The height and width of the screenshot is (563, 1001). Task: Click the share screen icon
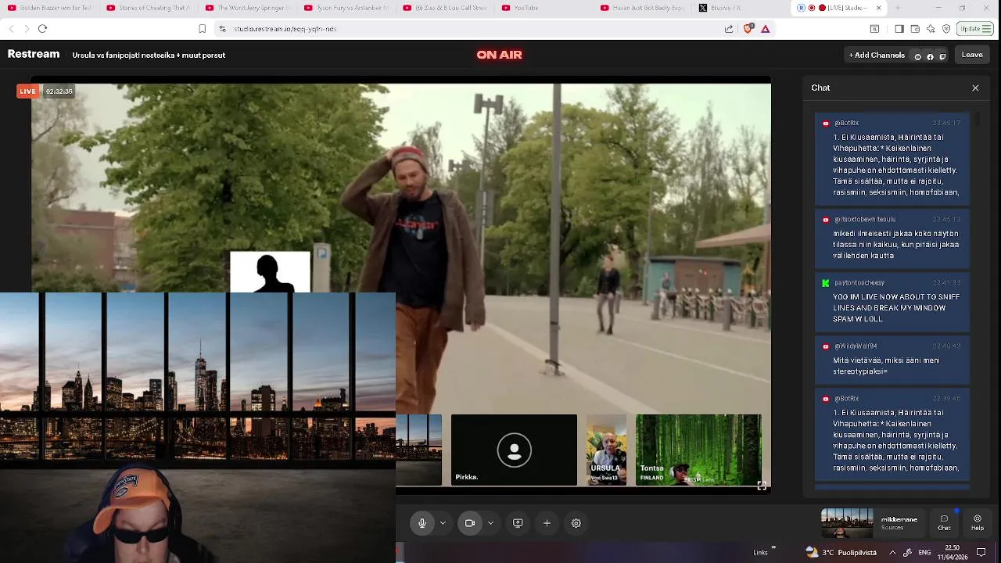tap(518, 523)
